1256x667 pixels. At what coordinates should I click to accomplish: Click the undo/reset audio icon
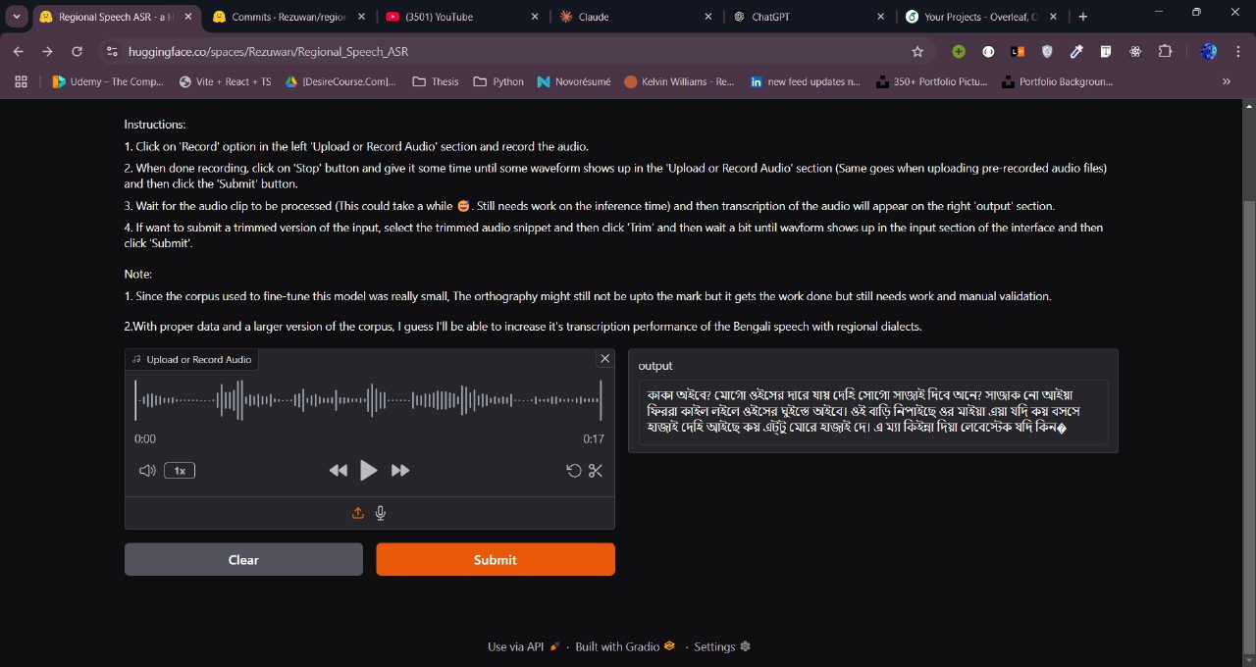coord(574,471)
